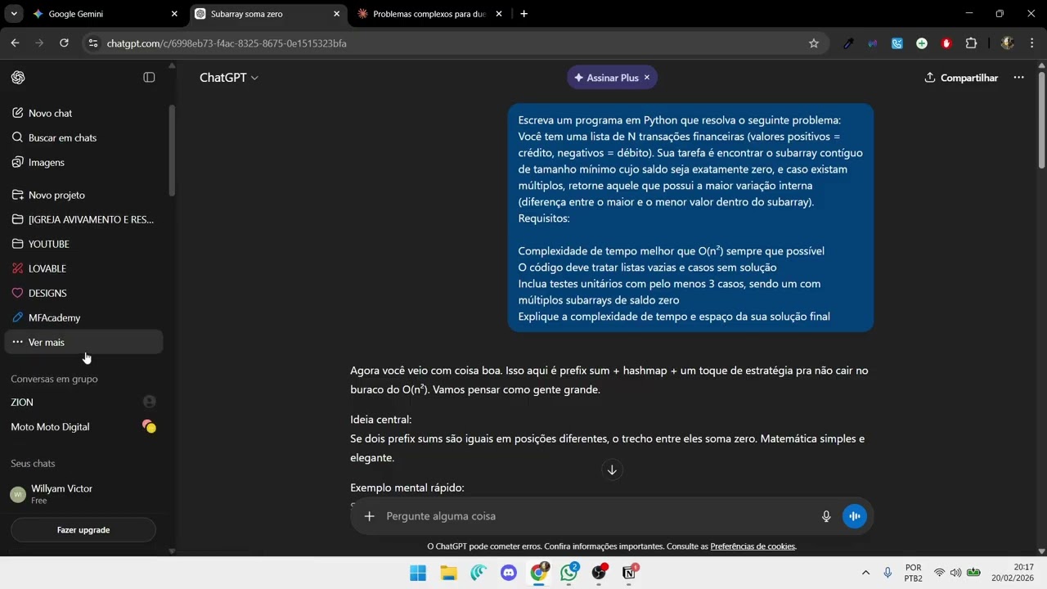1047x589 pixels.
Task: Open the blue phone extension icon
Action: pos(897,43)
